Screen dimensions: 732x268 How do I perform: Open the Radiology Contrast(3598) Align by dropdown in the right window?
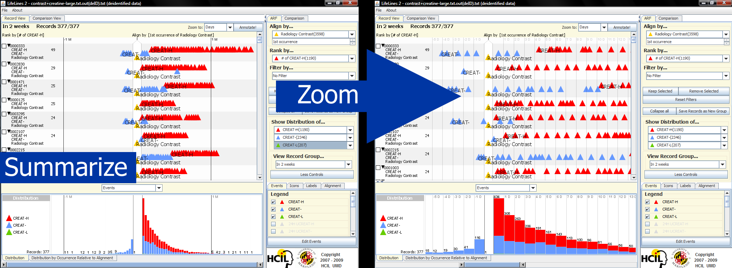[x=726, y=34]
